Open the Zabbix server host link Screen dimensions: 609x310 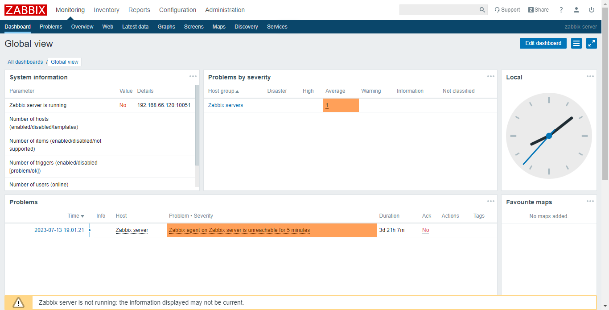pyautogui.click(x=132, y=230)
